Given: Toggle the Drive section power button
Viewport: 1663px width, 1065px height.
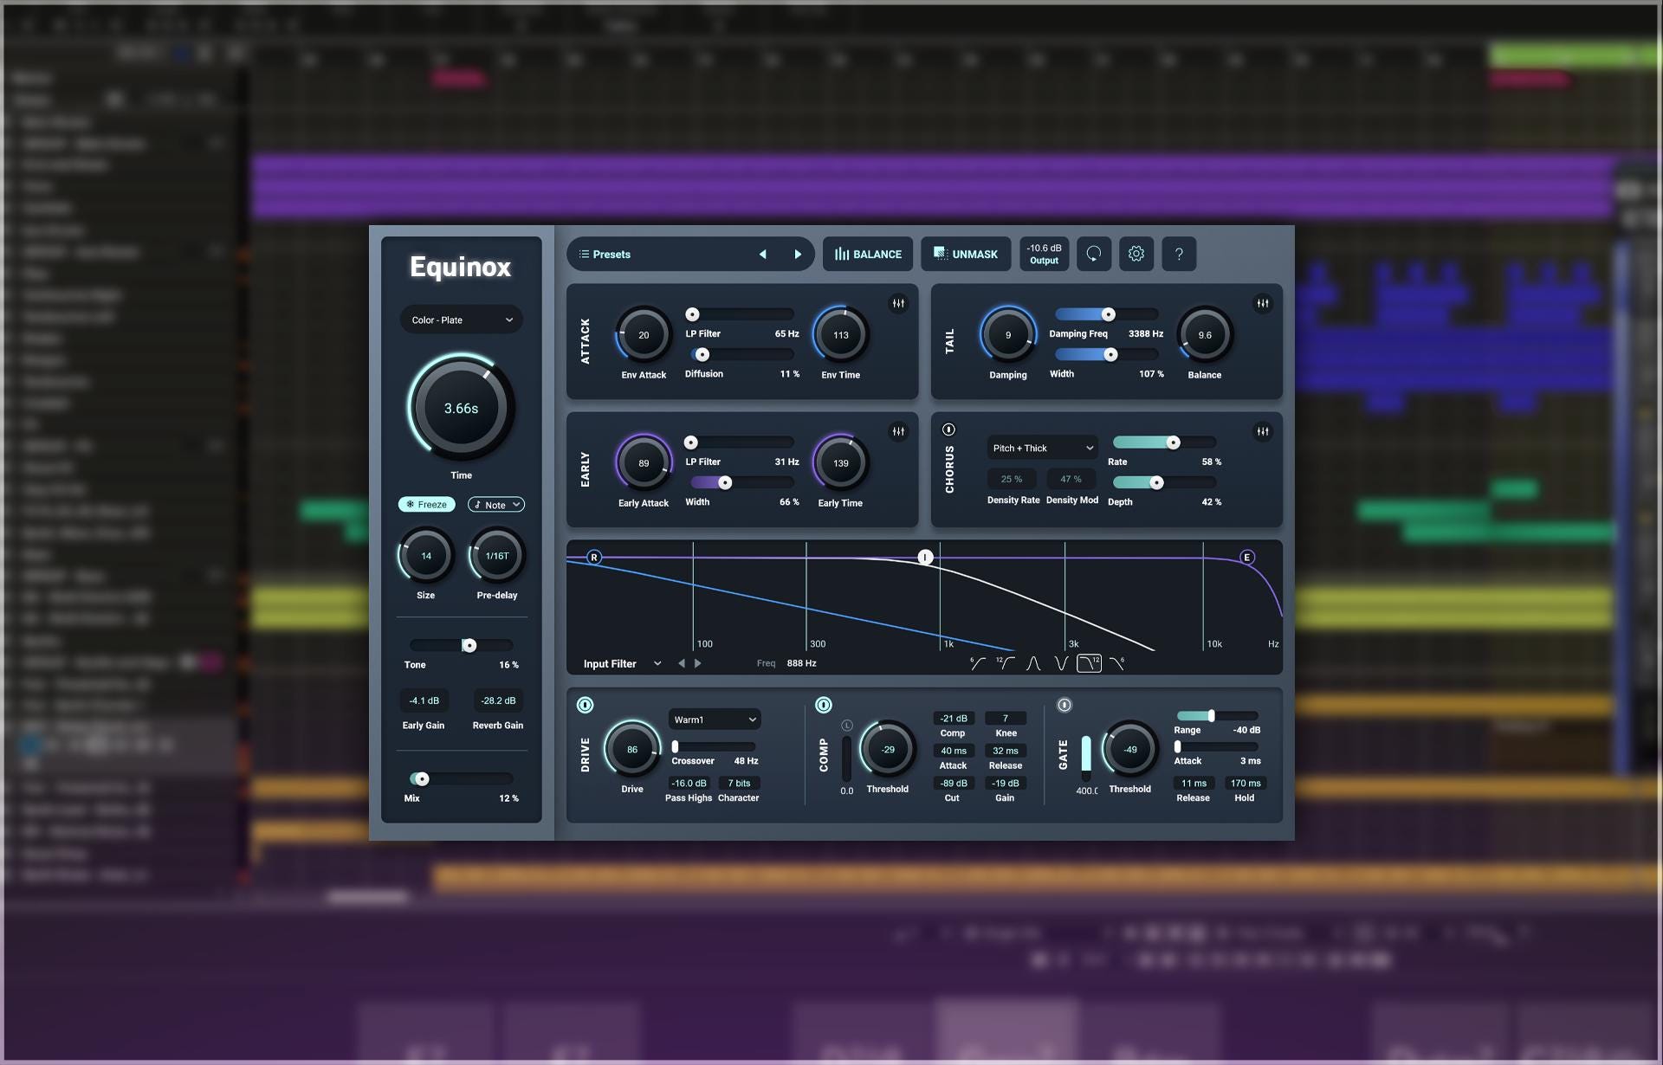Looking at the screenshot, I should [586, 705].
